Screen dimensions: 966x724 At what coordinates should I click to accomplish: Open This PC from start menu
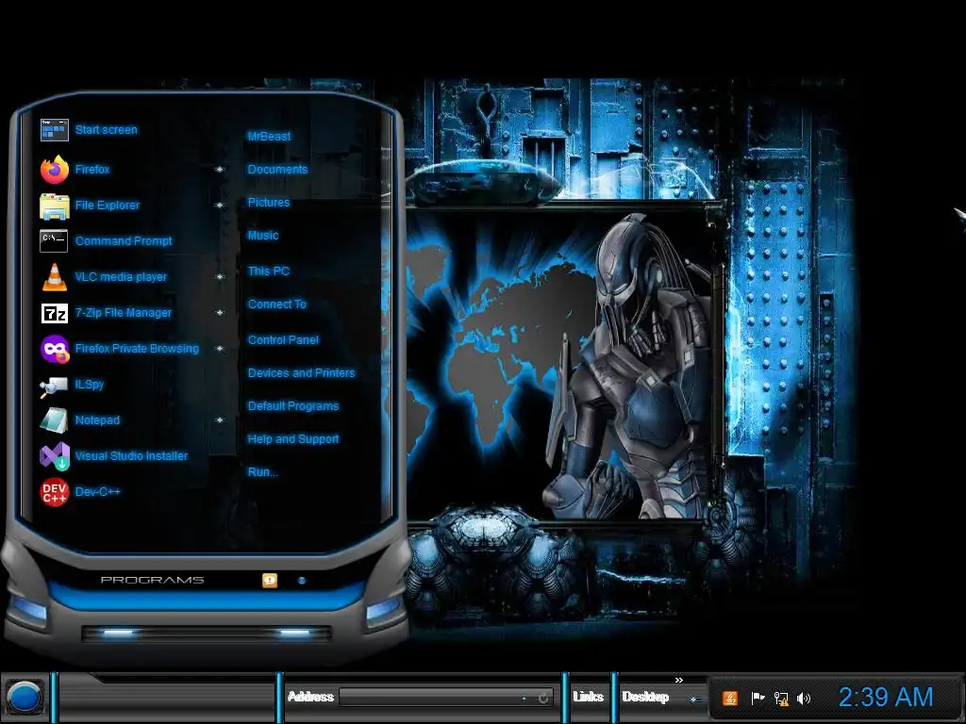268,271
